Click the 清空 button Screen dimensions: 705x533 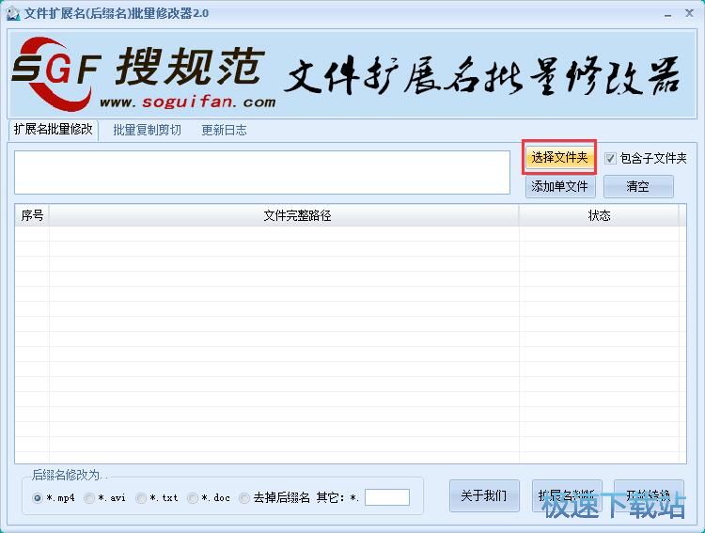(x=638, y=186)
